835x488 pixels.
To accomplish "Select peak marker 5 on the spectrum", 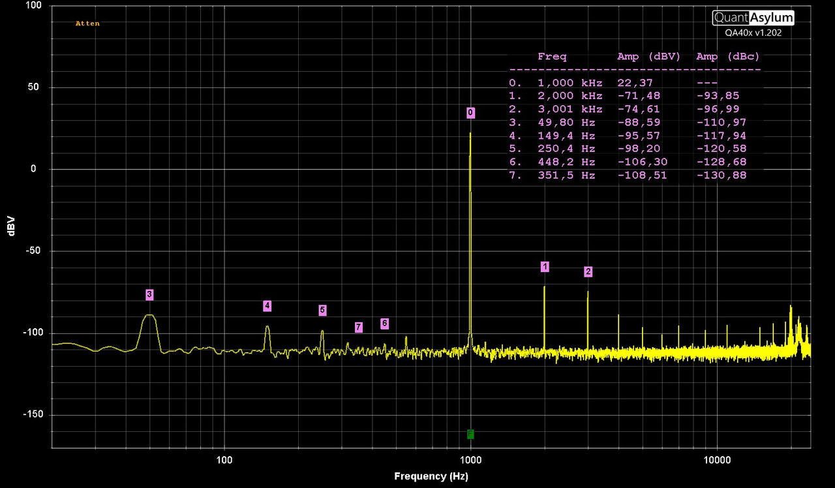I will click(x=322, y=310).
